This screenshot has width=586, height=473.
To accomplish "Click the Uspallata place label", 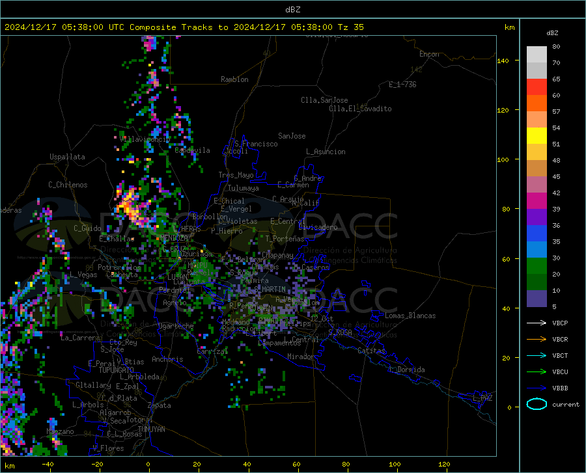I will 67,157.
